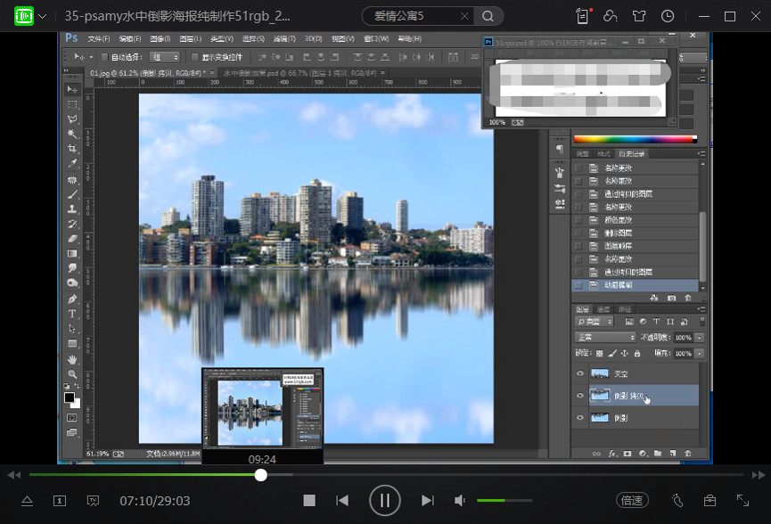Screen dimensions: 771x524
Task: Toggle visibility eye of the 倒影 layer
Action: click(x=580, y=417)
